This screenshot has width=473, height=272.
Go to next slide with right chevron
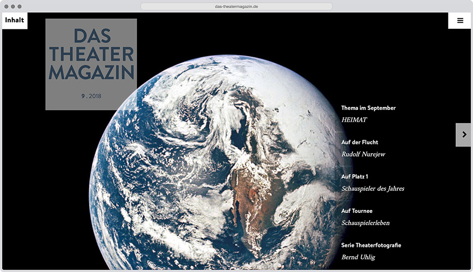pyautogui.click(x=464, y=134)
